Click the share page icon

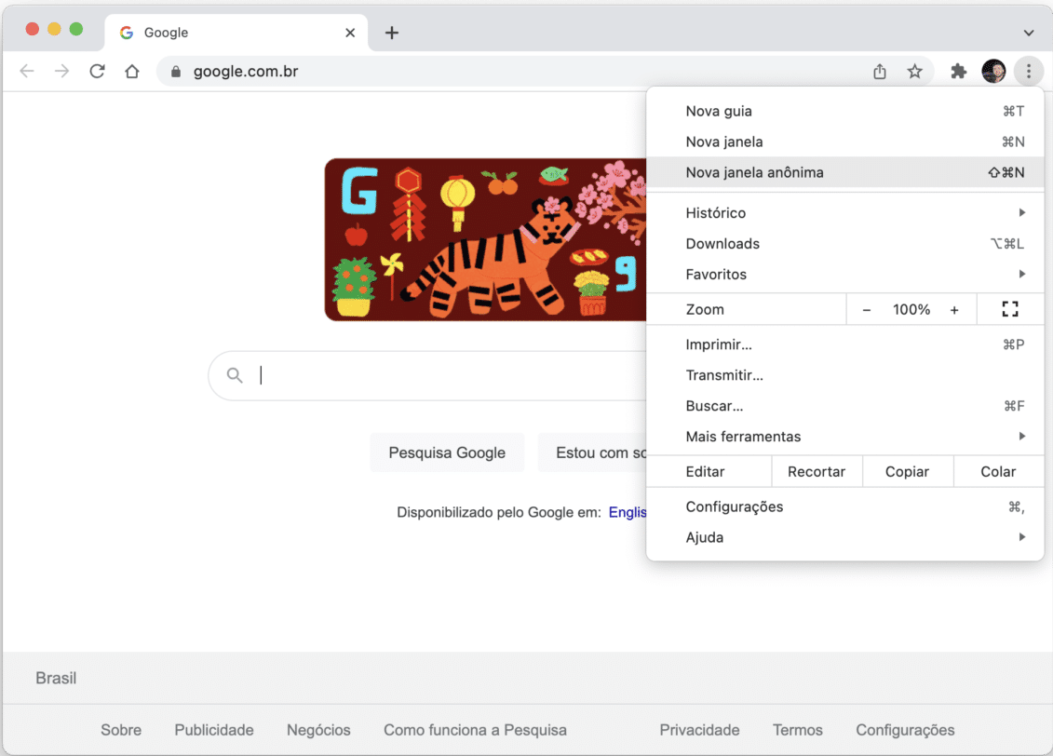tap(880, 71)
